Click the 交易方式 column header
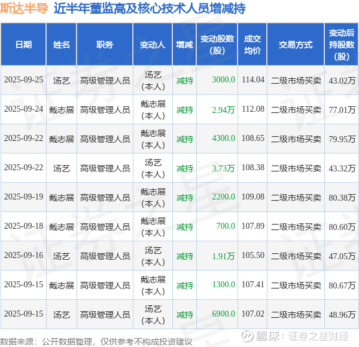This screenshot has height=347, width=359. pos(296,45)
